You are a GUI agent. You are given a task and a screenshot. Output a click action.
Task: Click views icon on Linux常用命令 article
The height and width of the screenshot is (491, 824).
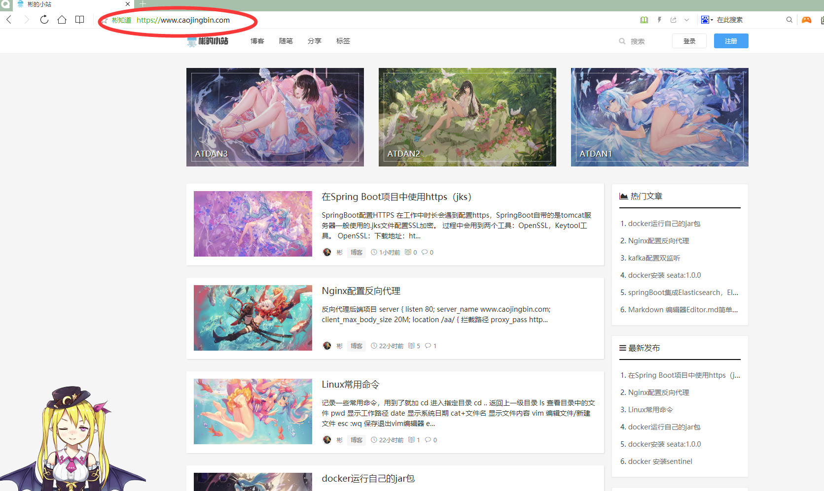pyautogui.click(x=411, y=440)
